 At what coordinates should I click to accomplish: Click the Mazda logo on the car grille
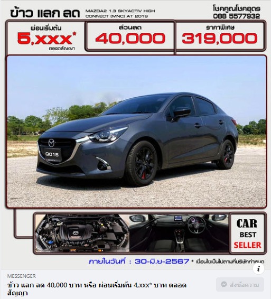51,143
